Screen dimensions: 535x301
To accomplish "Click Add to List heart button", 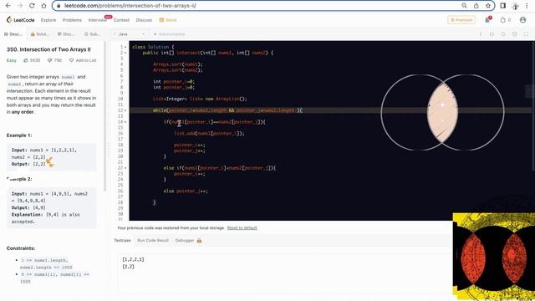I will click(x=83, y=60).
